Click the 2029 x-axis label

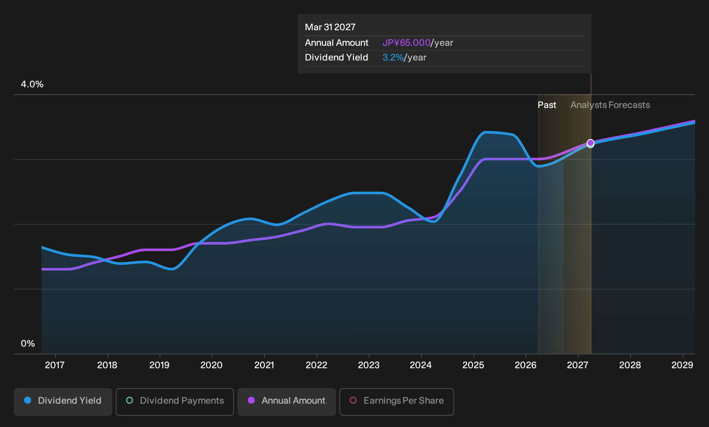tap(682, 365)
